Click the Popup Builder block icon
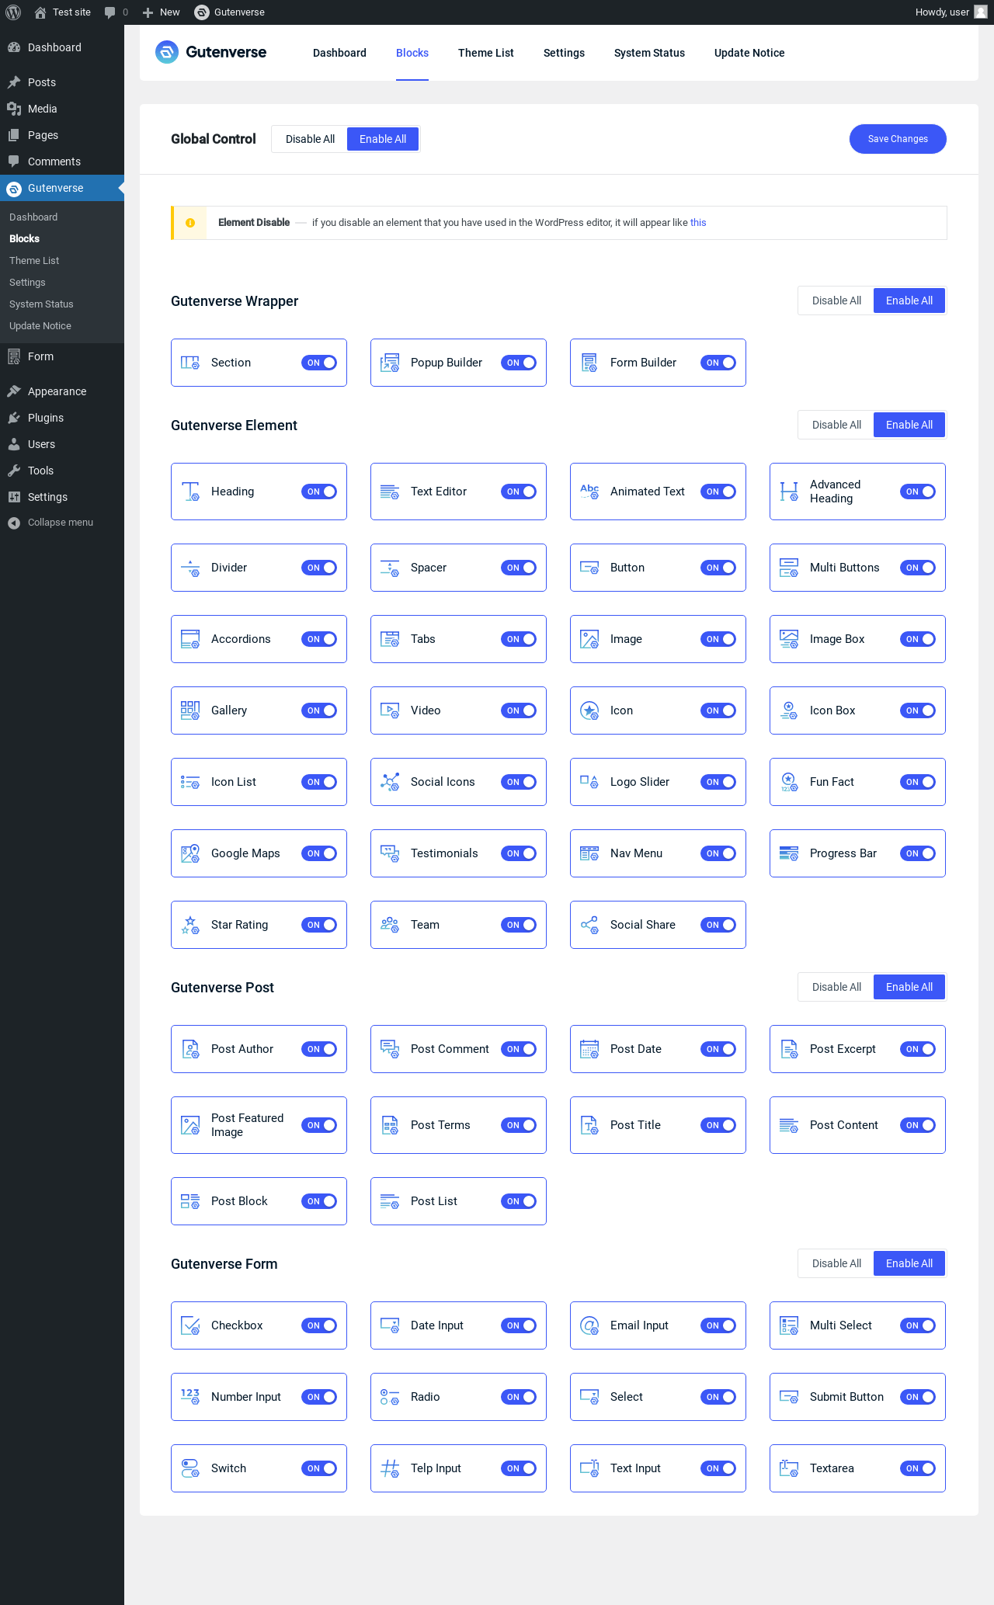Screen dimensions: 994x1605 390,363
